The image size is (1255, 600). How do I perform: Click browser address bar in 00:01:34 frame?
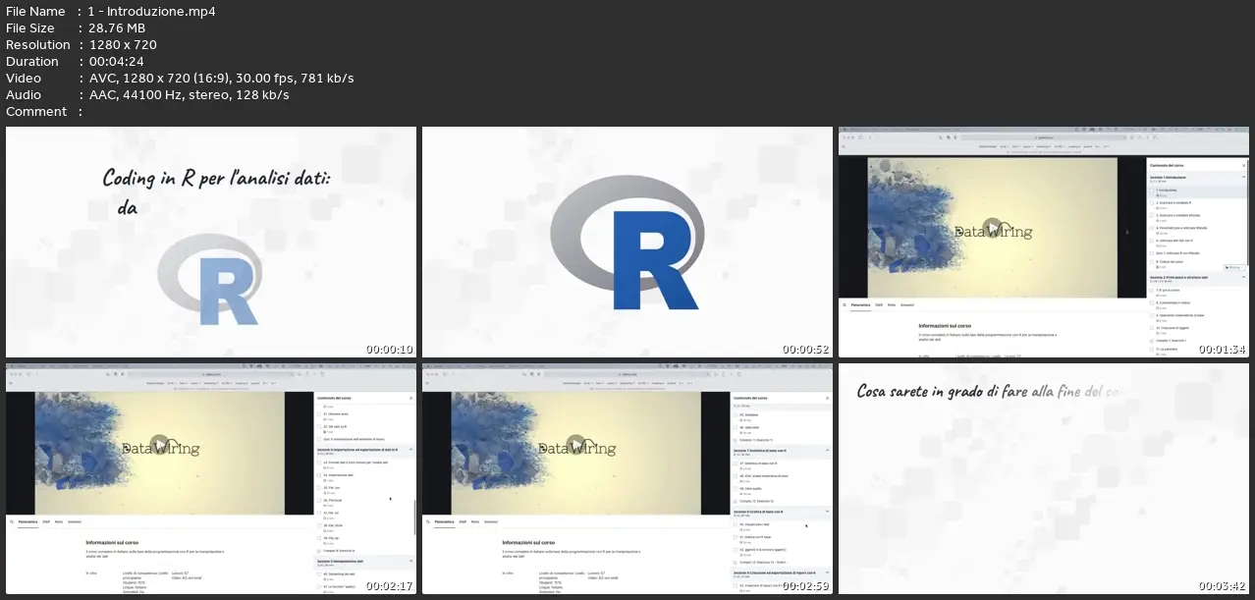point(1043,137)
